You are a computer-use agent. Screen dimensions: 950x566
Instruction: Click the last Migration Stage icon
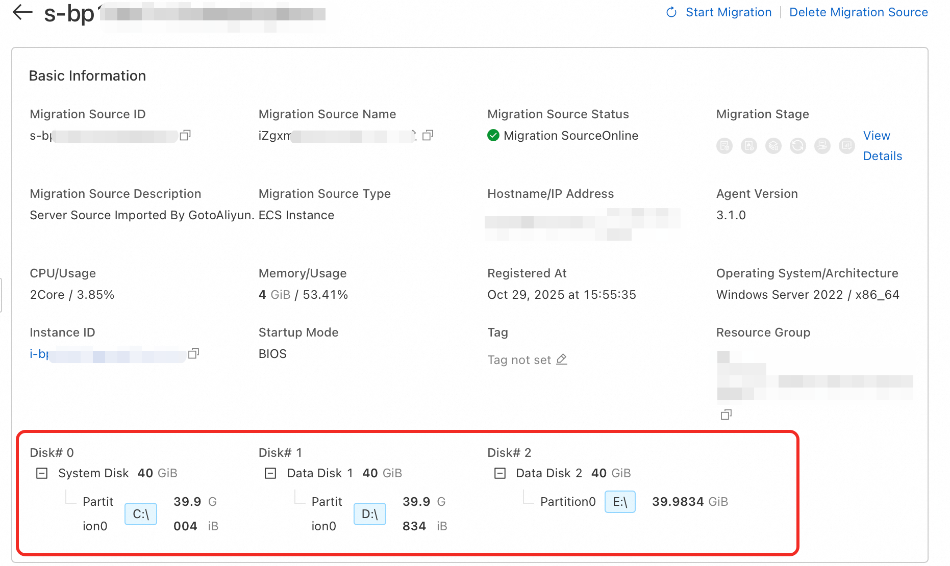coord(847,146)
